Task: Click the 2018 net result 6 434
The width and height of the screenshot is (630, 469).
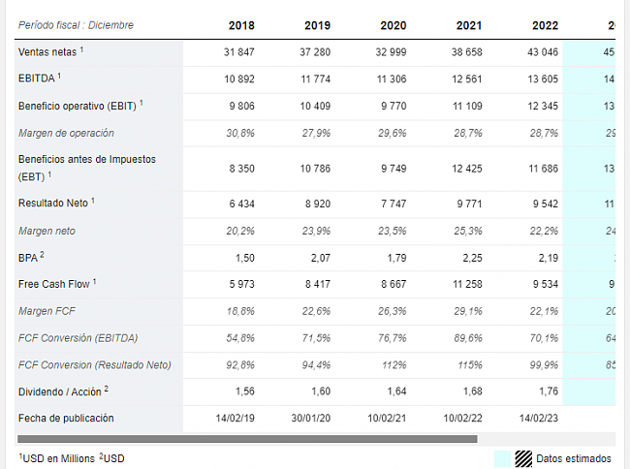Action: (x=242, y=204)
